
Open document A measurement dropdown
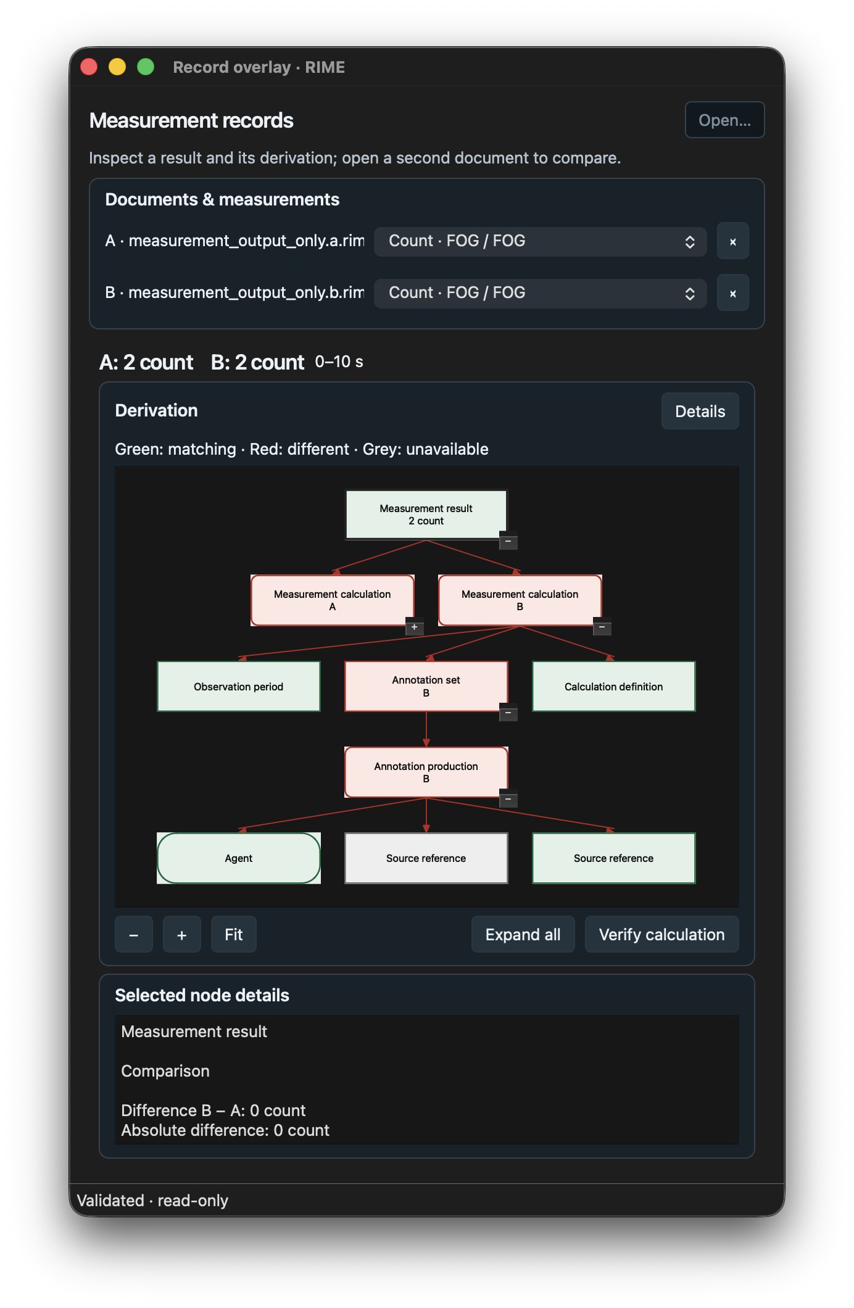click(540, 241)
